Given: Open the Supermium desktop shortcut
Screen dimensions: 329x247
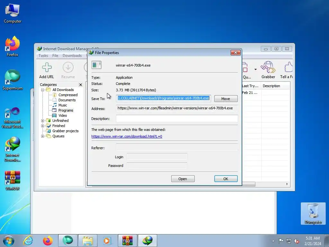Looking at the screenshot, I should click(13, 80).
